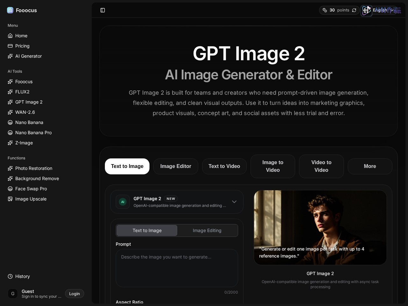The width and height of the screenshot is (408, 306).
Task: Click the Photo Restoration icon
Action: click(x=10, y=168)
